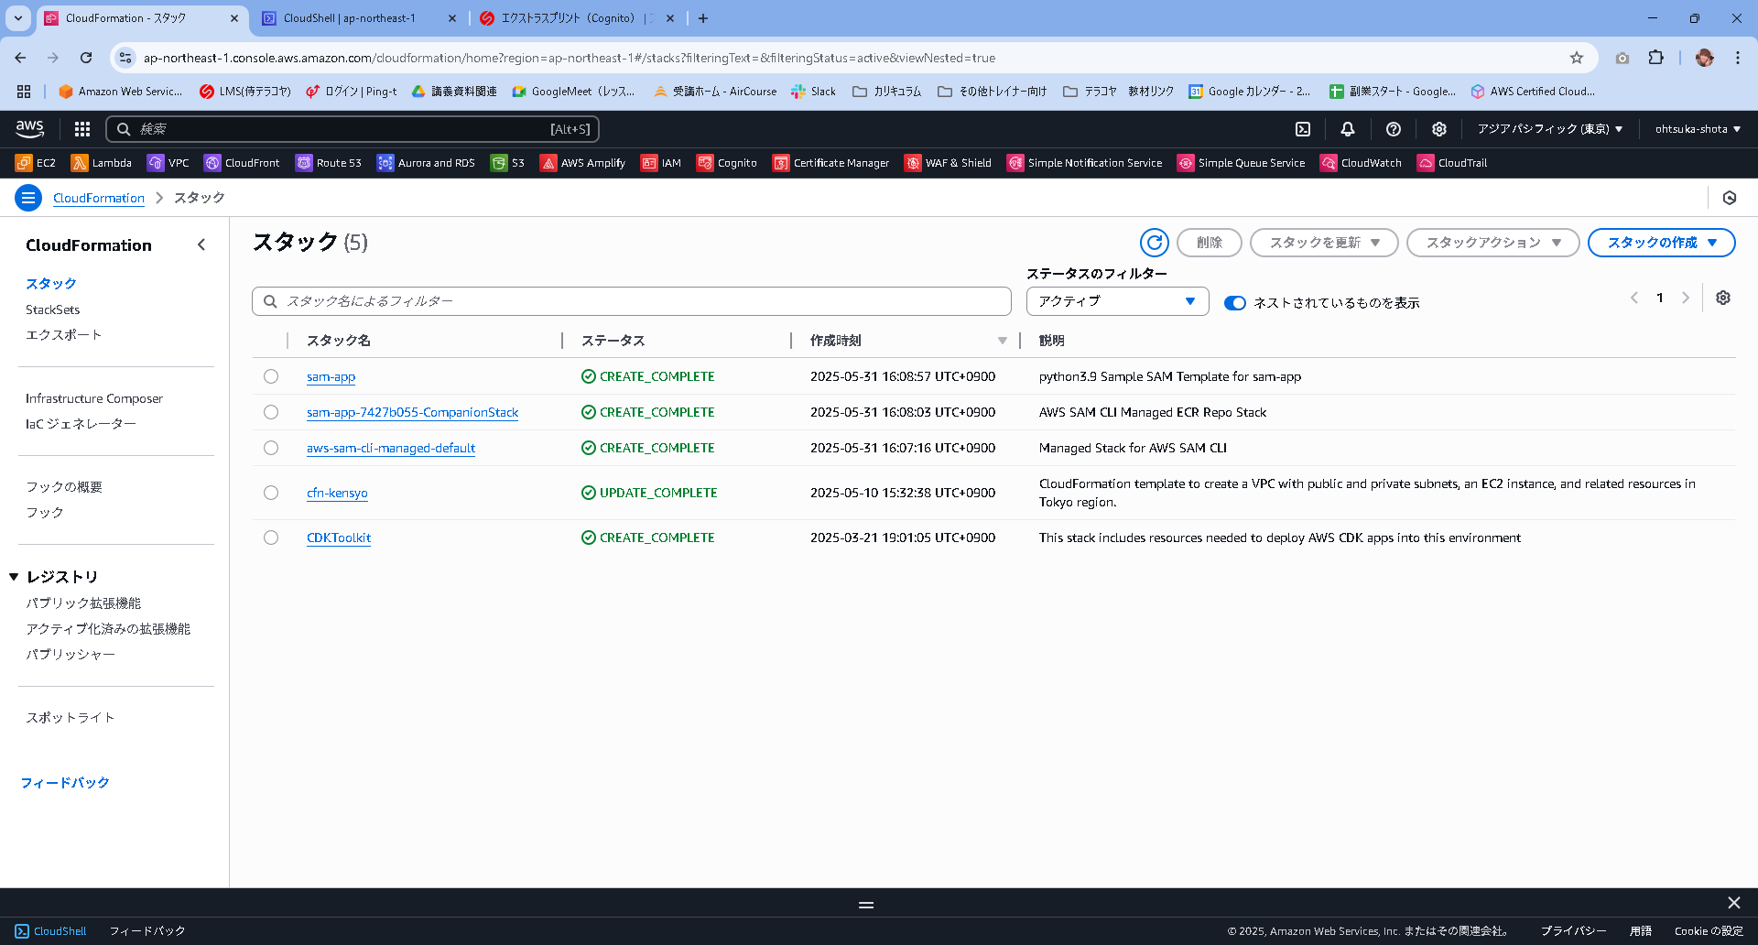1758x945 pixels.
Task: Open the notifications bell
Action: tap(1348, 129)
